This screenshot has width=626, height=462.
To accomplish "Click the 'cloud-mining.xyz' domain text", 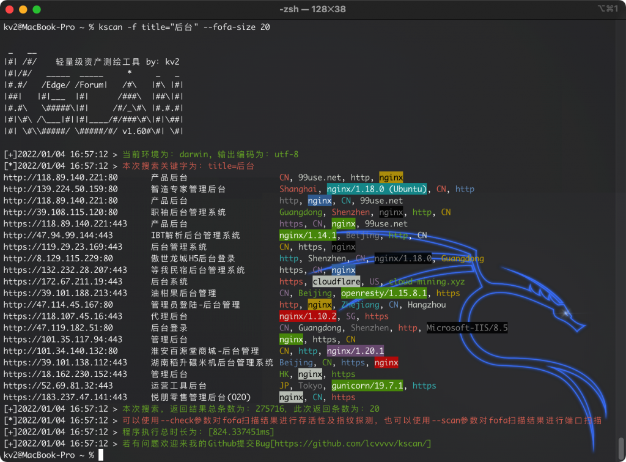I will [427, 281].
